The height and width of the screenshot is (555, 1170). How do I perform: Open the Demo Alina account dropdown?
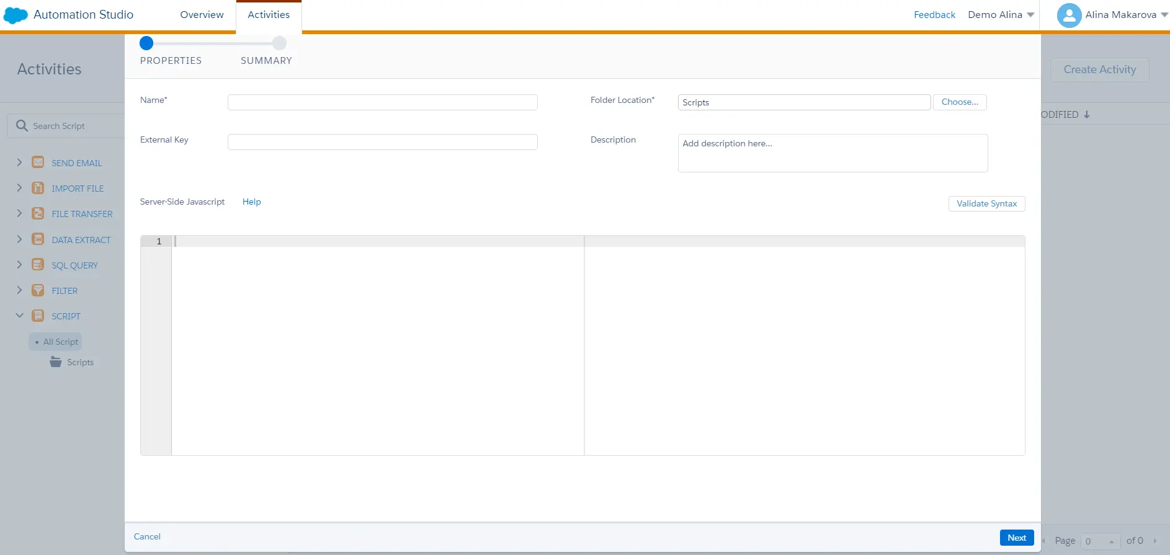(1001, 15)
